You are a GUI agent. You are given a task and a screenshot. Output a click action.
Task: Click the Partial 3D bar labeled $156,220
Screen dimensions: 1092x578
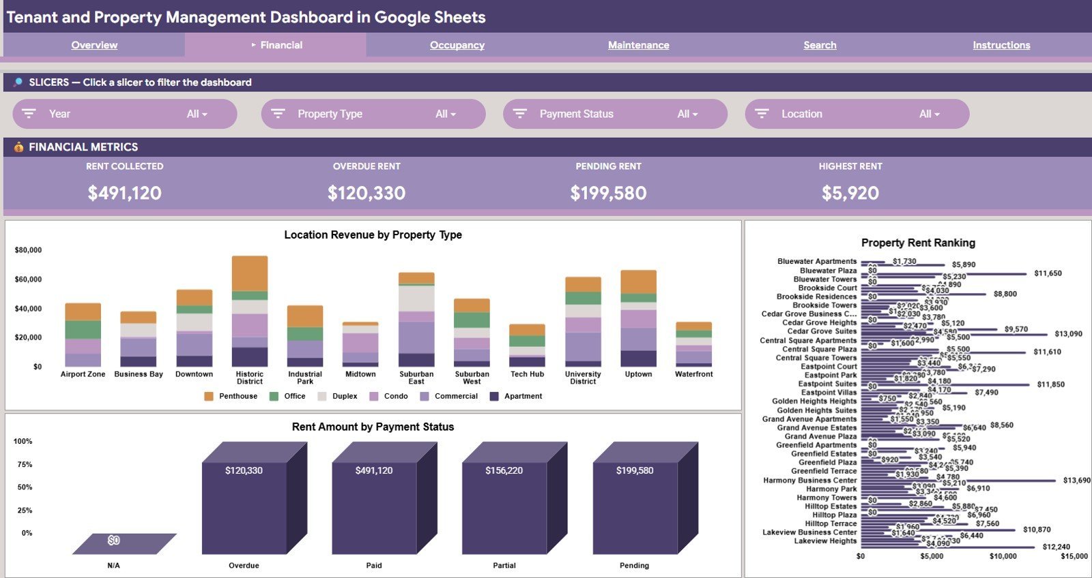[515, 500]
